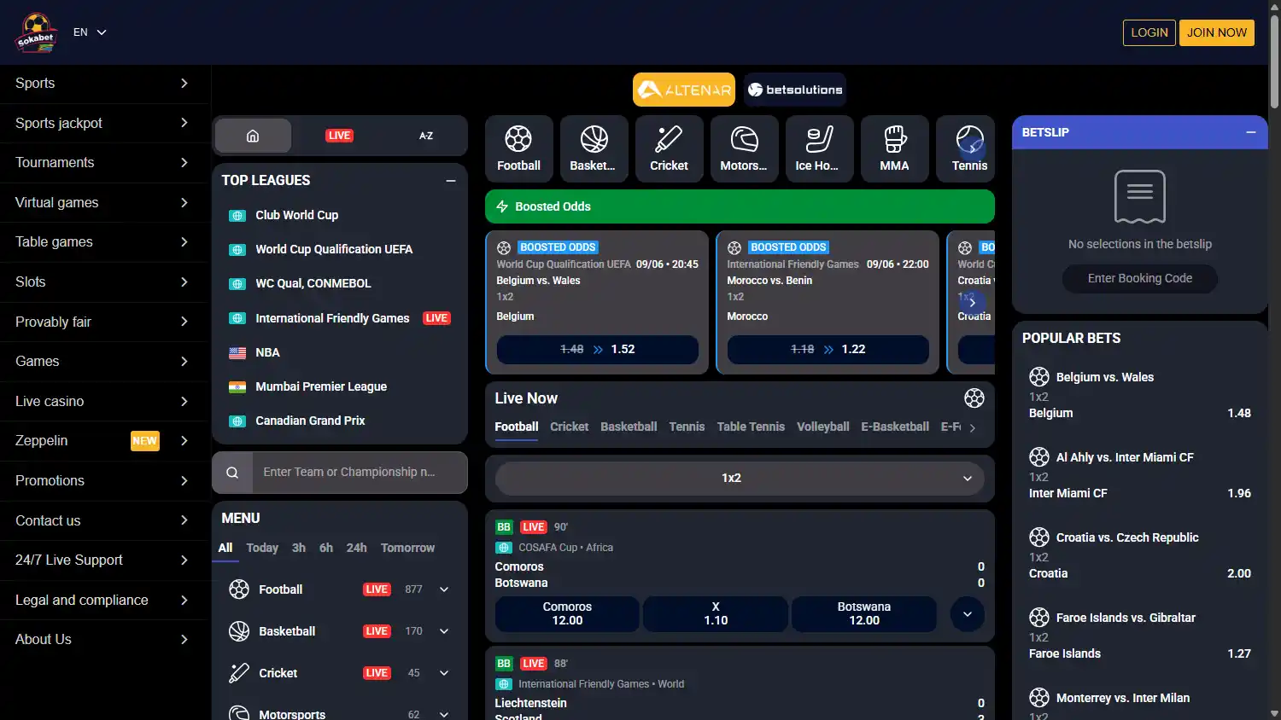Click the Mumbai Premier League flag icon
Viewport: 1281px width, 720px height.
coord(238,386)
